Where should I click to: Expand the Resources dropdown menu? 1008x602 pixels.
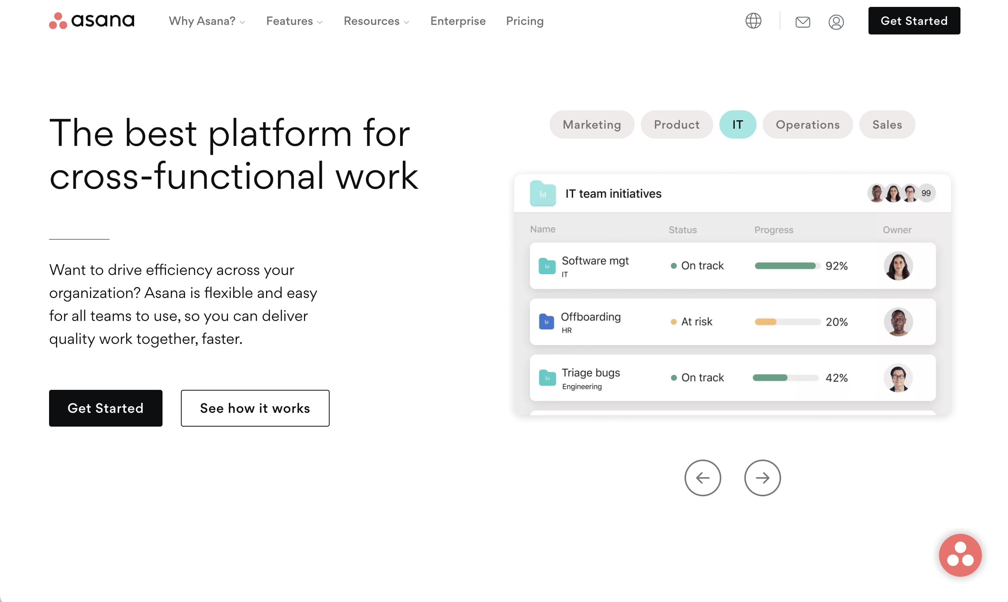(376, 20)
